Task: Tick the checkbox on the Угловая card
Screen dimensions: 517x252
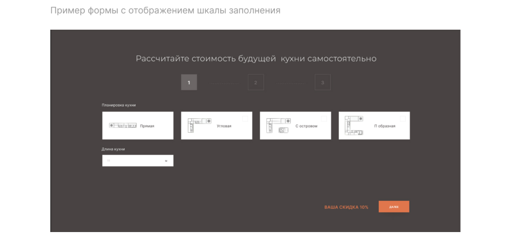Action: tap(245, 119)
